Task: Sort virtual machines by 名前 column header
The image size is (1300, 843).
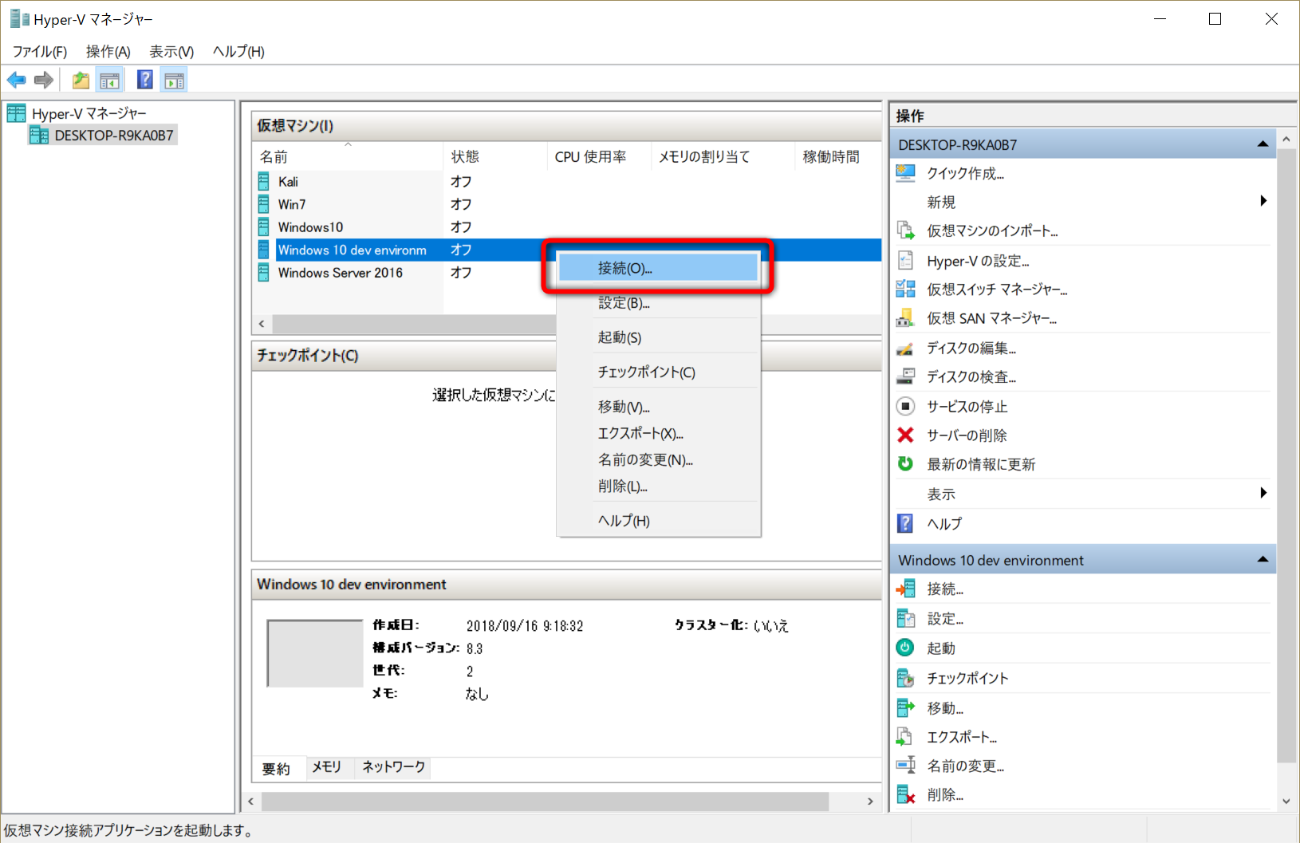Action: (x=348, y=156)
